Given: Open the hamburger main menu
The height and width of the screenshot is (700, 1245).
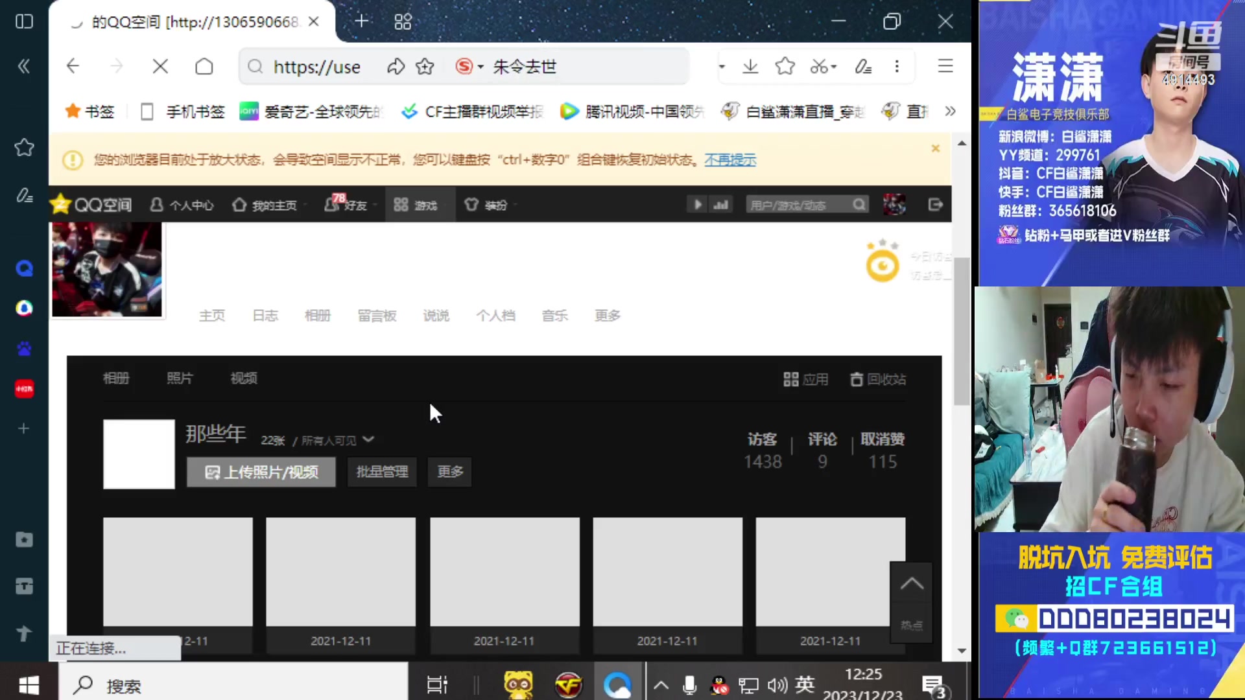Looking at the screenshot, I should tap(945, 66).
